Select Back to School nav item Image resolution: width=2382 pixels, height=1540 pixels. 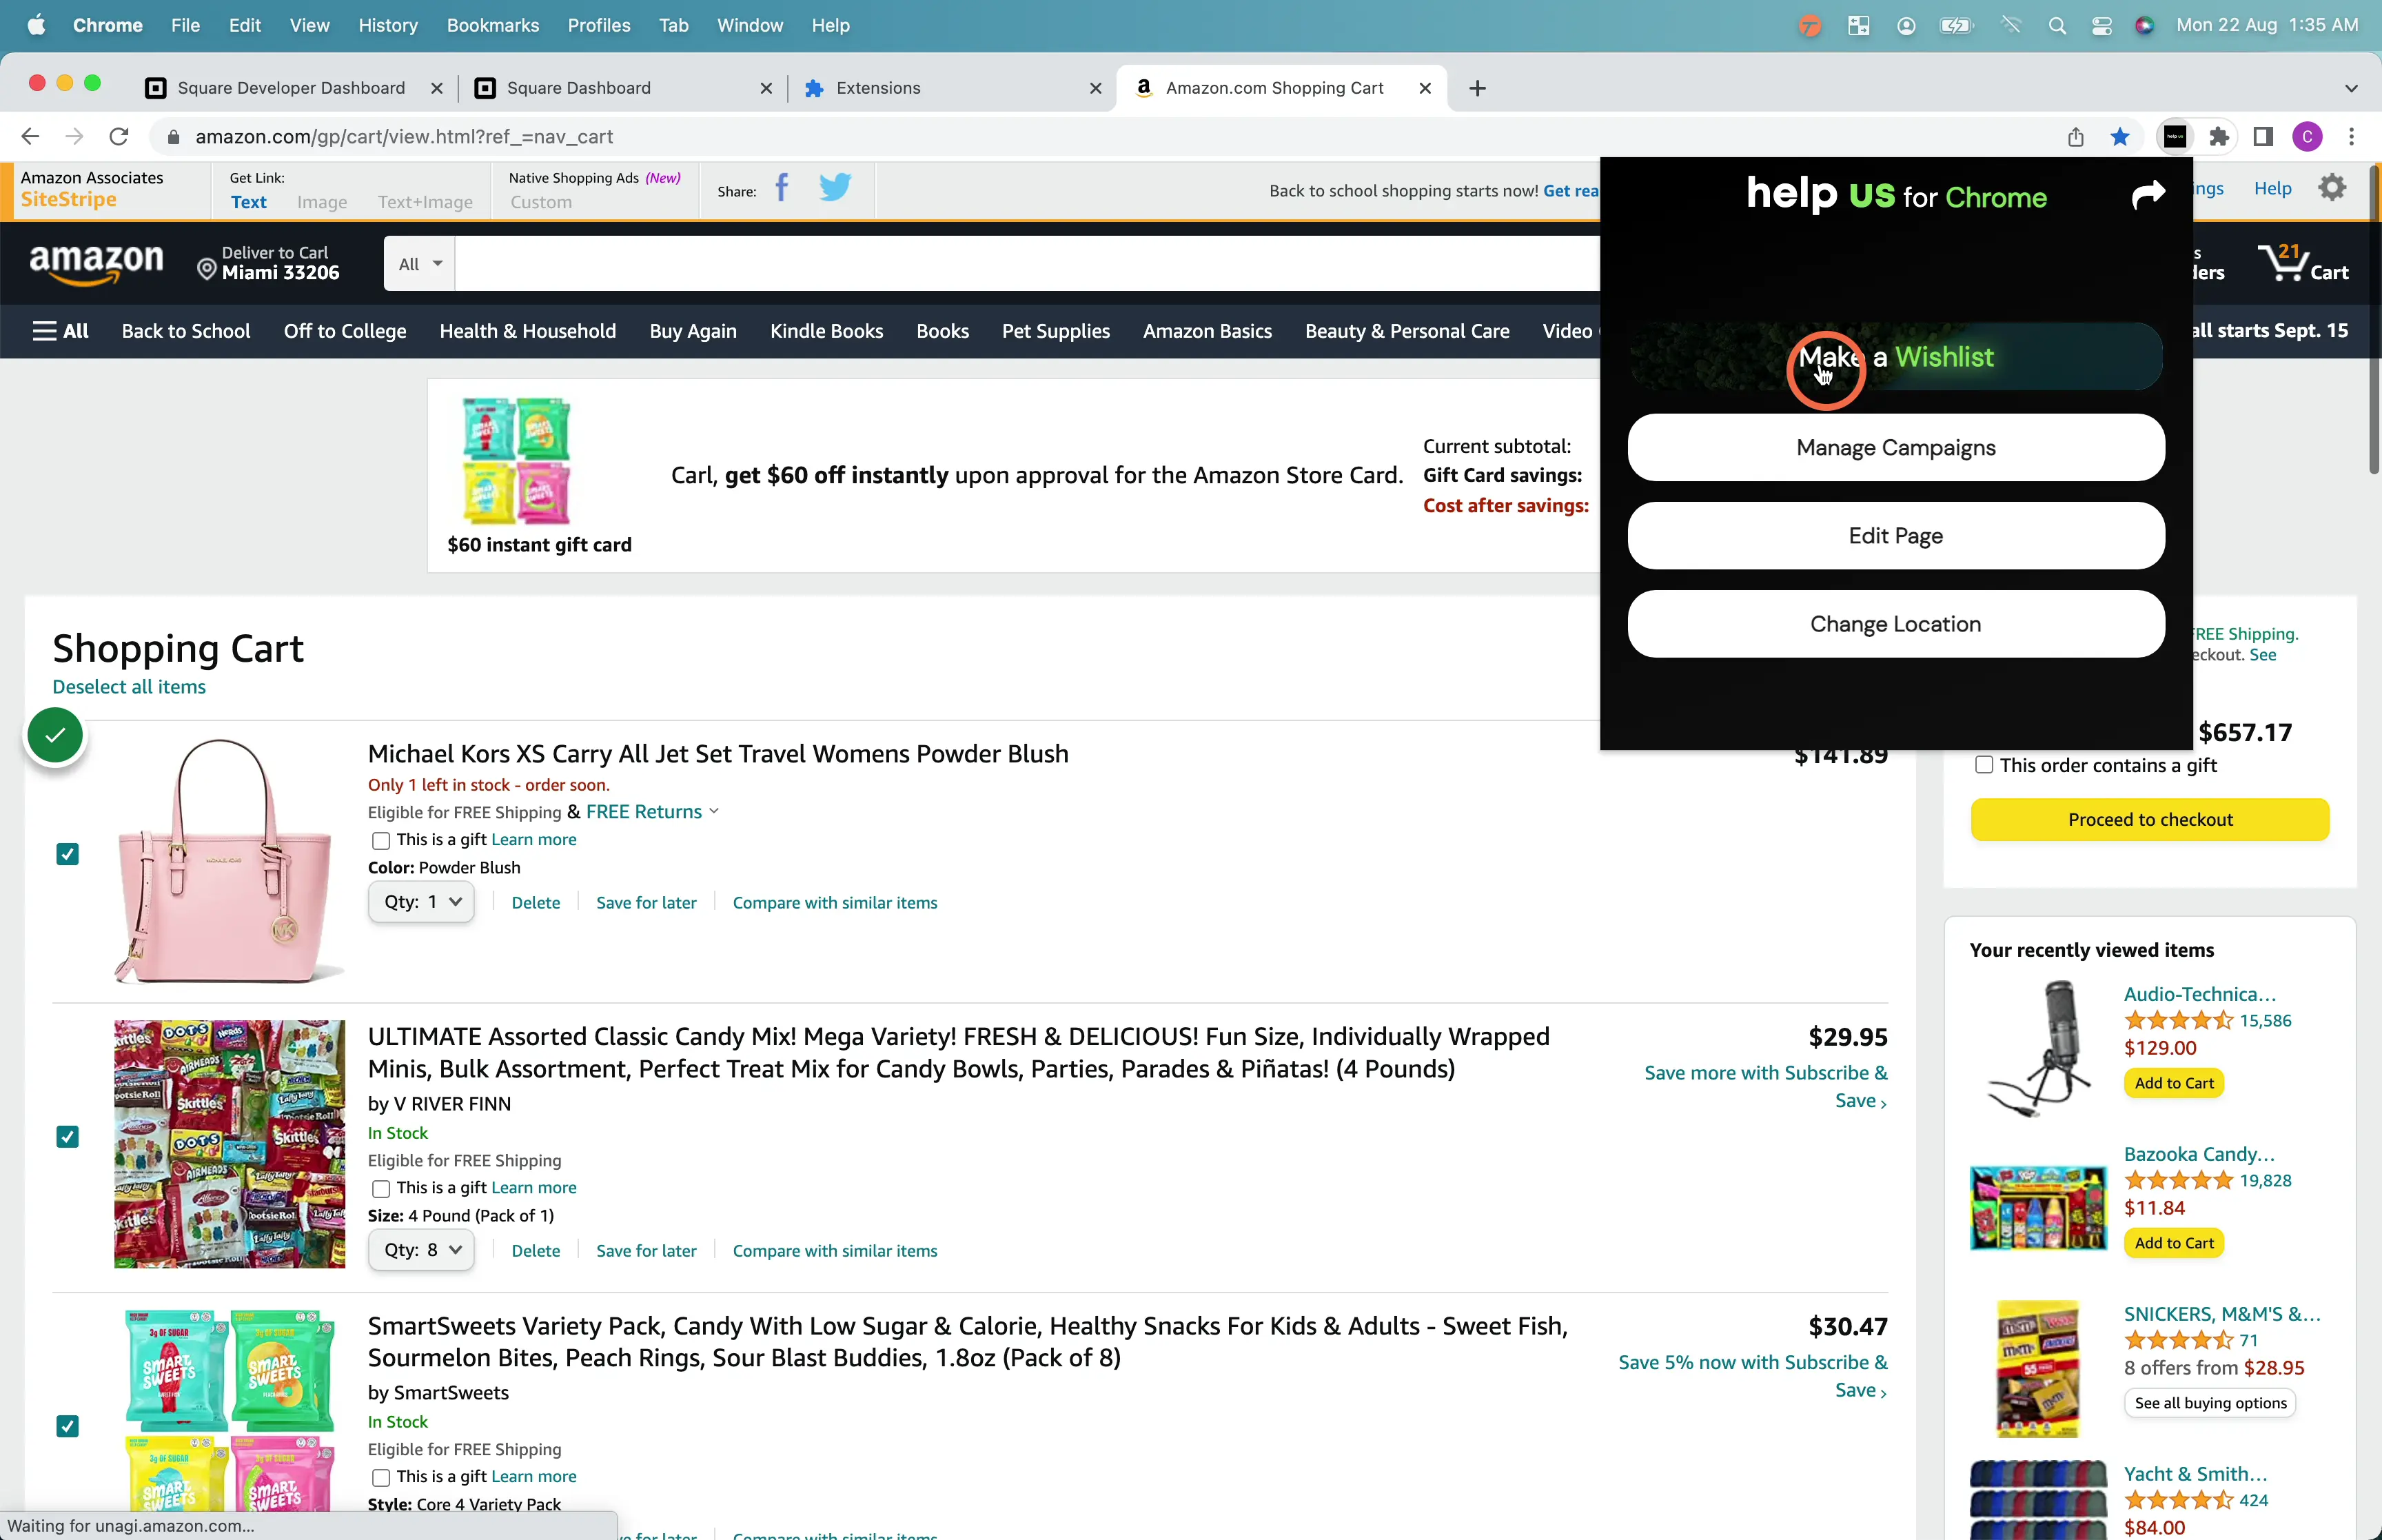pos(186,331)
